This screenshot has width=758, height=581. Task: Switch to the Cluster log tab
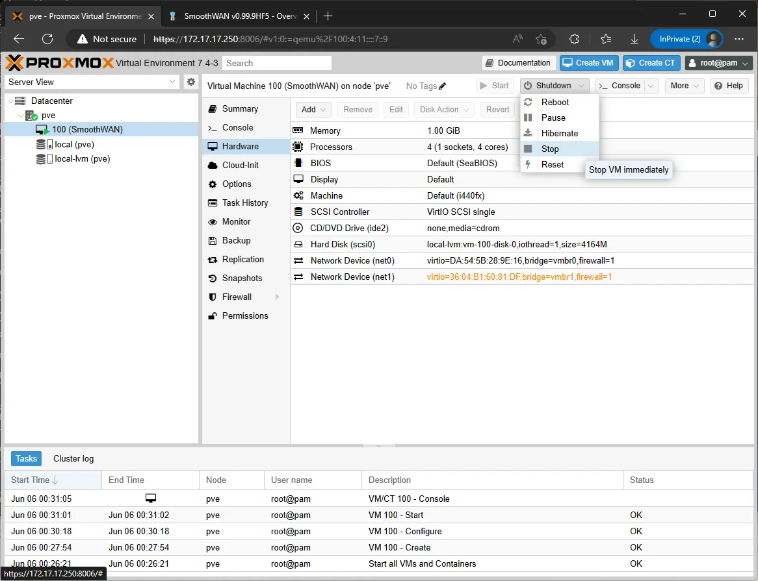pos(73,458)
